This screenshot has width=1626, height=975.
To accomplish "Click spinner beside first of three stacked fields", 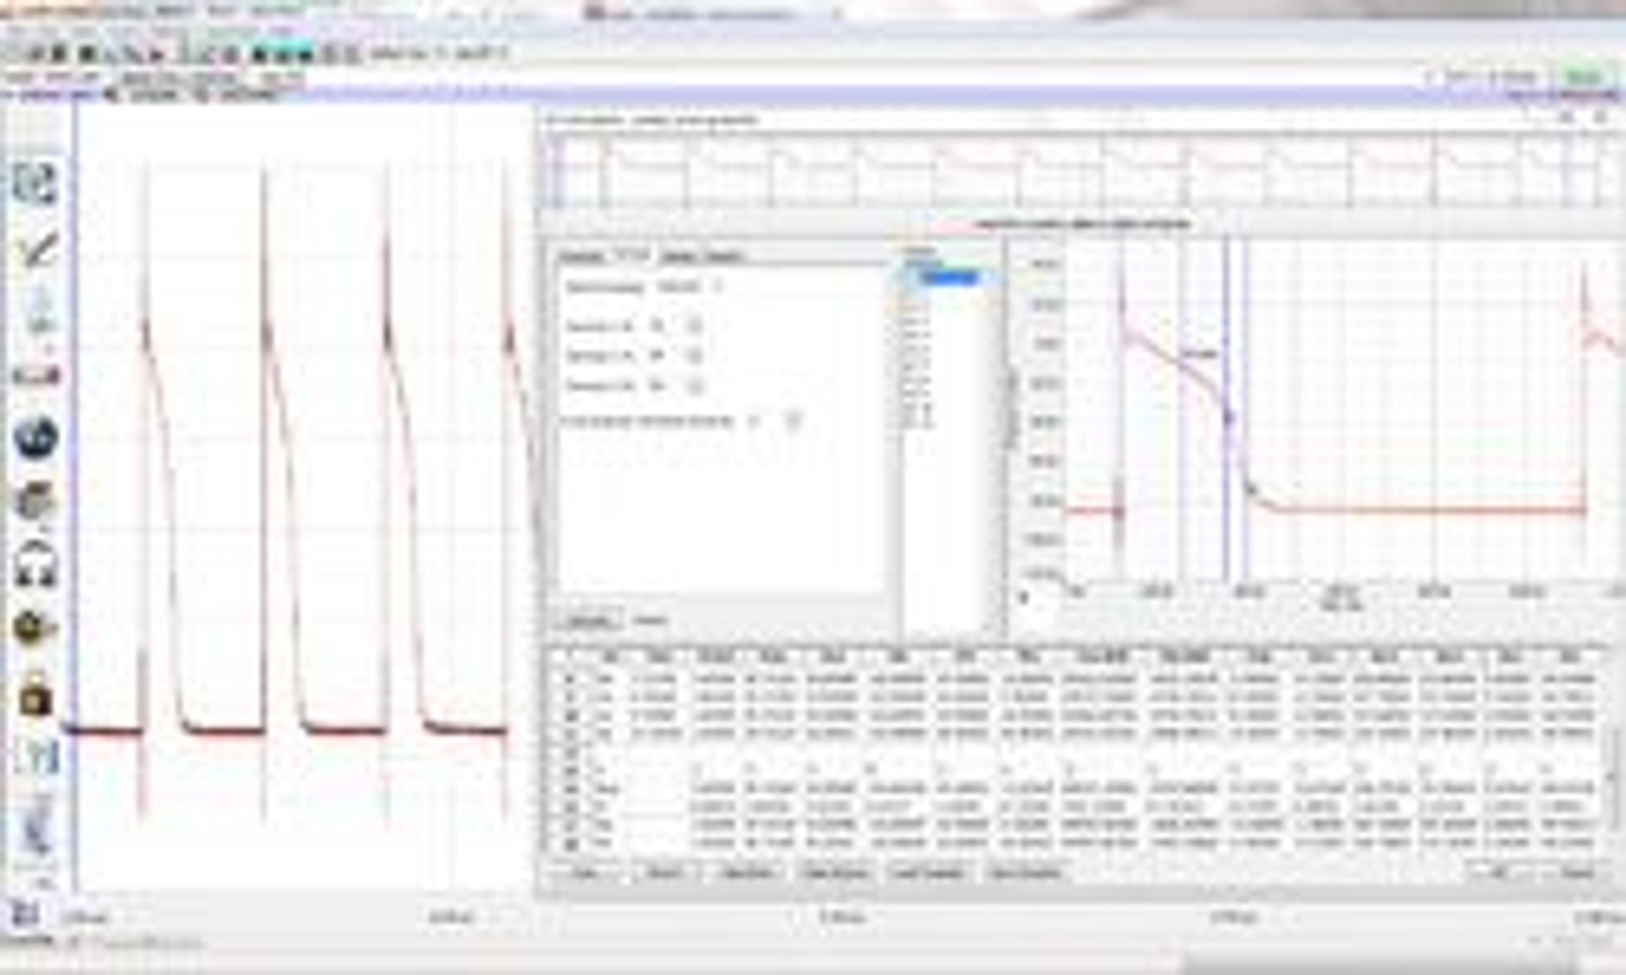I will [x=695, y=326].
